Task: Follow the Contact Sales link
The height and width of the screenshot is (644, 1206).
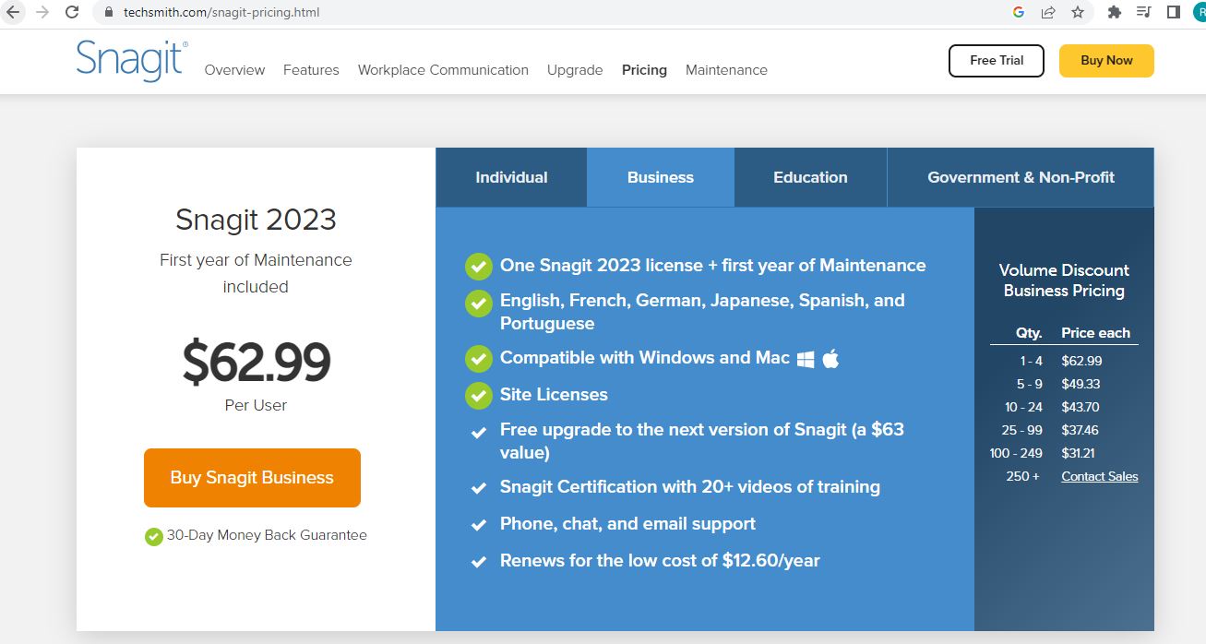Action: point(1100,476)
